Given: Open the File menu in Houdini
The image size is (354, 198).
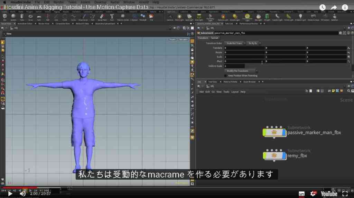Looking at the screenshot, I should click(x=37, y=2).
